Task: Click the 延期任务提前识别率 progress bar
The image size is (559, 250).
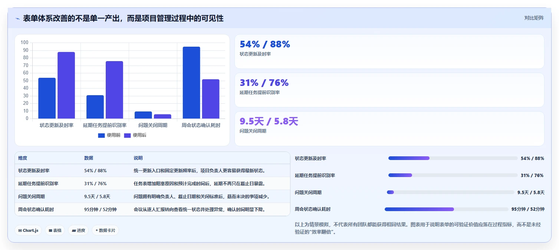Action: (x=453, y=175)
